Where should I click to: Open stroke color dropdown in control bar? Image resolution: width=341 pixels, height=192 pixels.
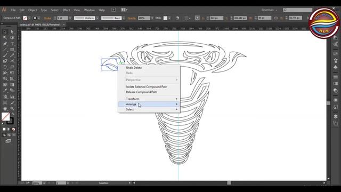(39, 18)
